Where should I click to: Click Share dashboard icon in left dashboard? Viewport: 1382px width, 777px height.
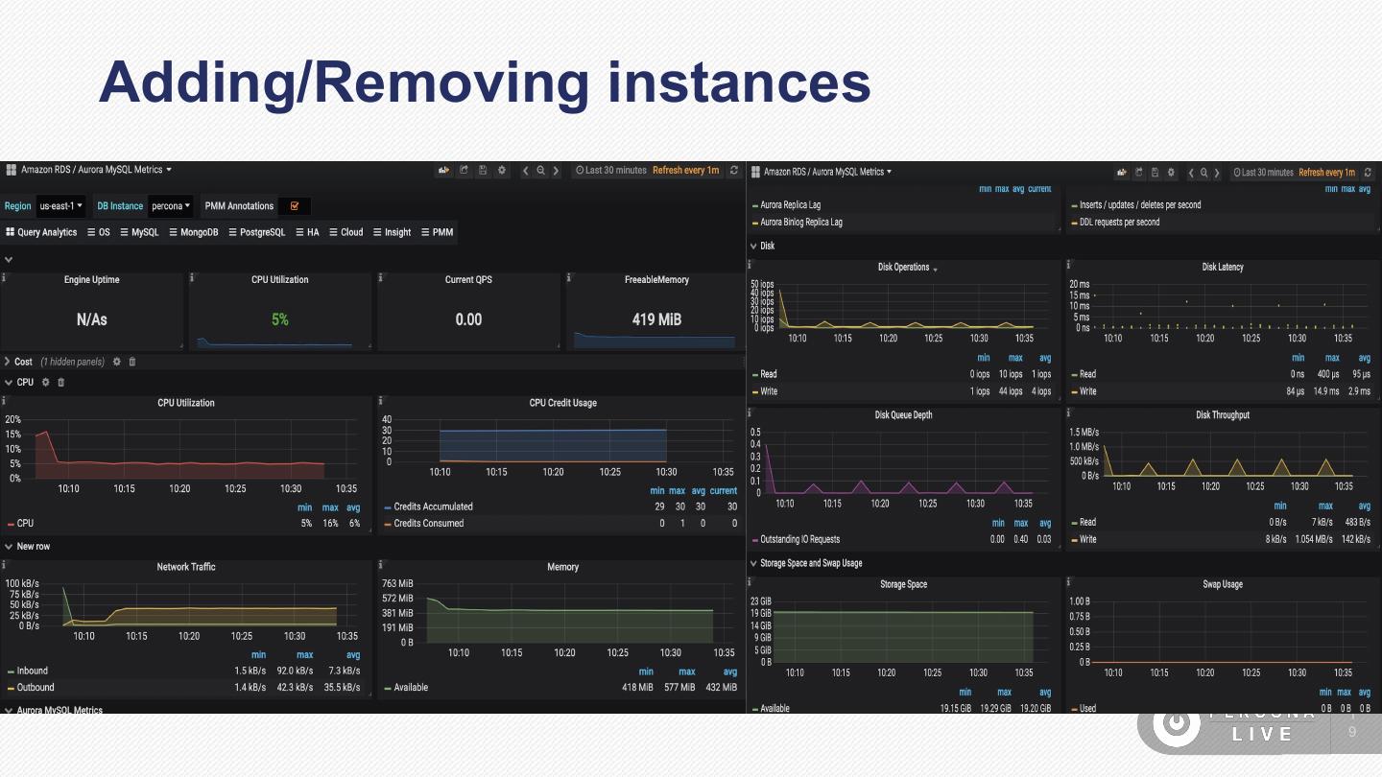tap(464, 171)
